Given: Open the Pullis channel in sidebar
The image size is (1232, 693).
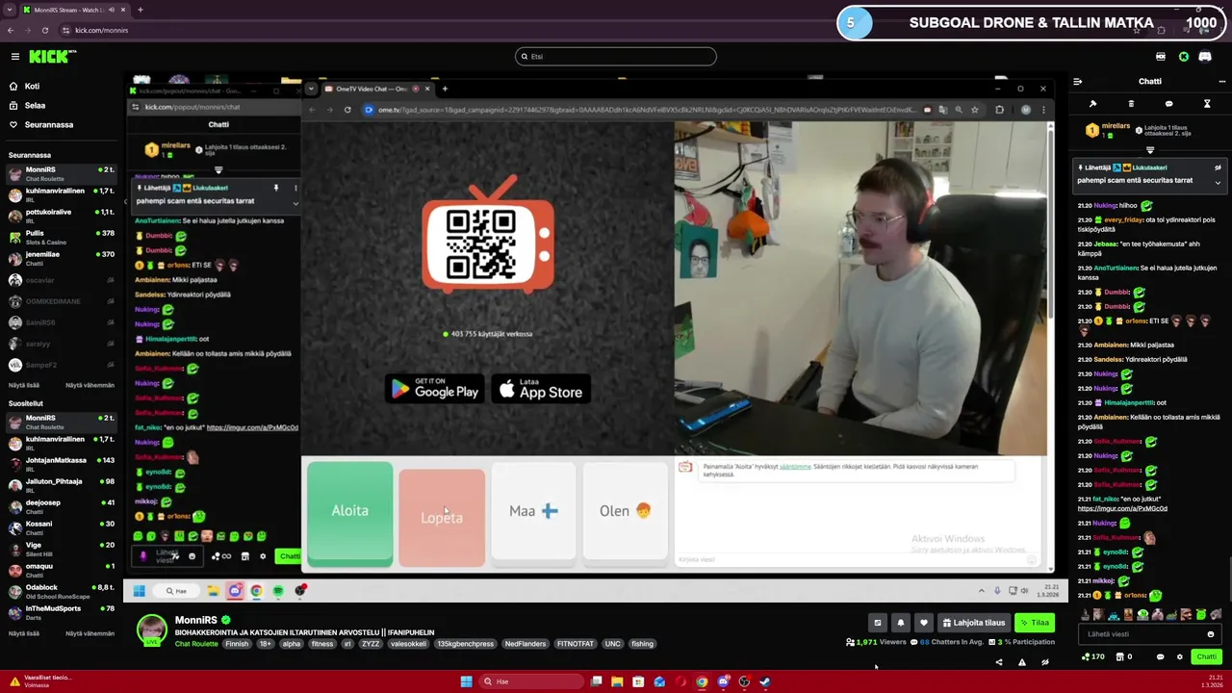Looking at the screenshot, I should (62, 236).
